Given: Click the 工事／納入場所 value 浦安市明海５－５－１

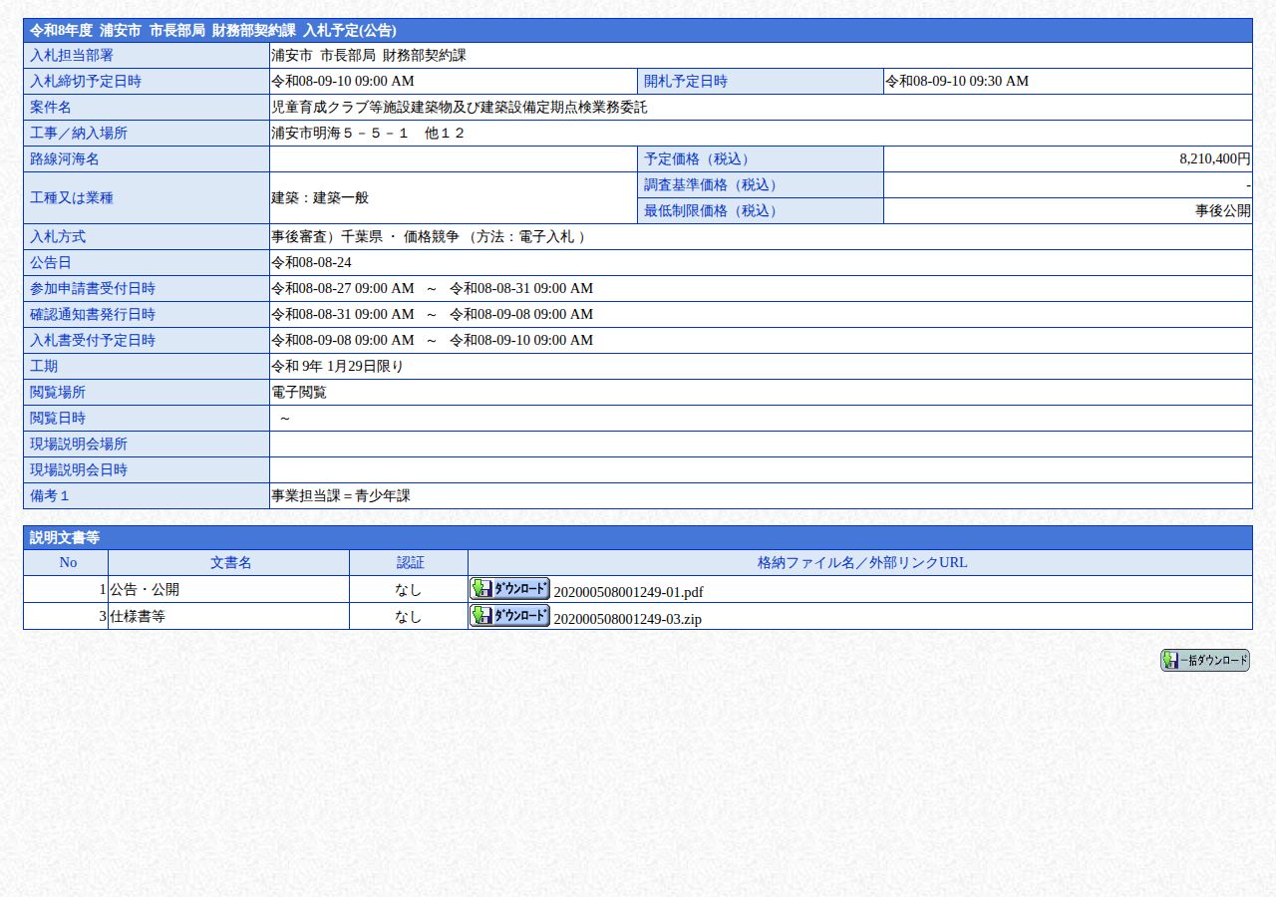Looking at the screenshot, I should tap(368, 134).
